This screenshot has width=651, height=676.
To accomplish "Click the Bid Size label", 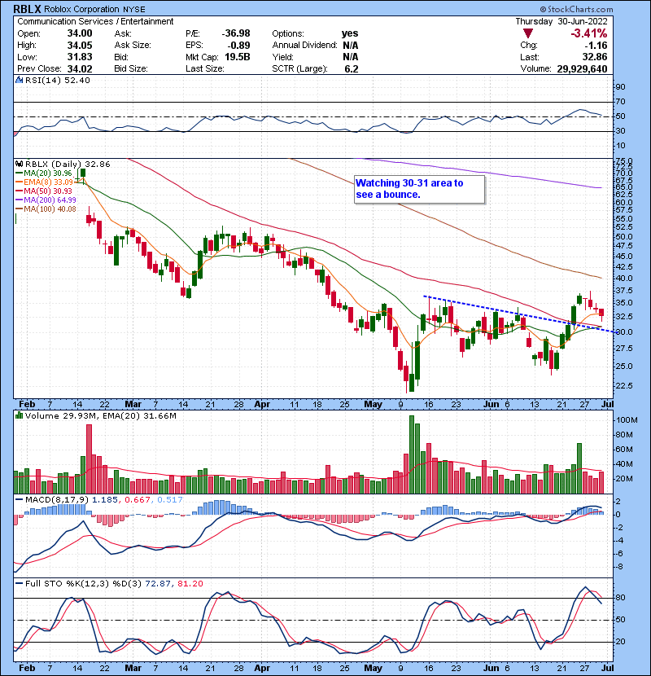I will pos(131,68).
